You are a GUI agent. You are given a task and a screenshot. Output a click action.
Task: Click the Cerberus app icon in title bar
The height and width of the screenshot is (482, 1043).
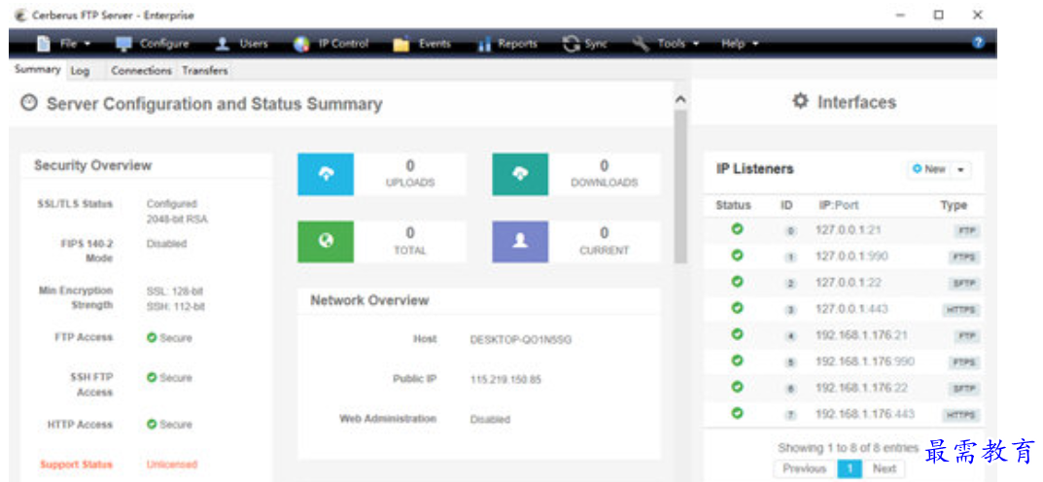click(20, 16)
